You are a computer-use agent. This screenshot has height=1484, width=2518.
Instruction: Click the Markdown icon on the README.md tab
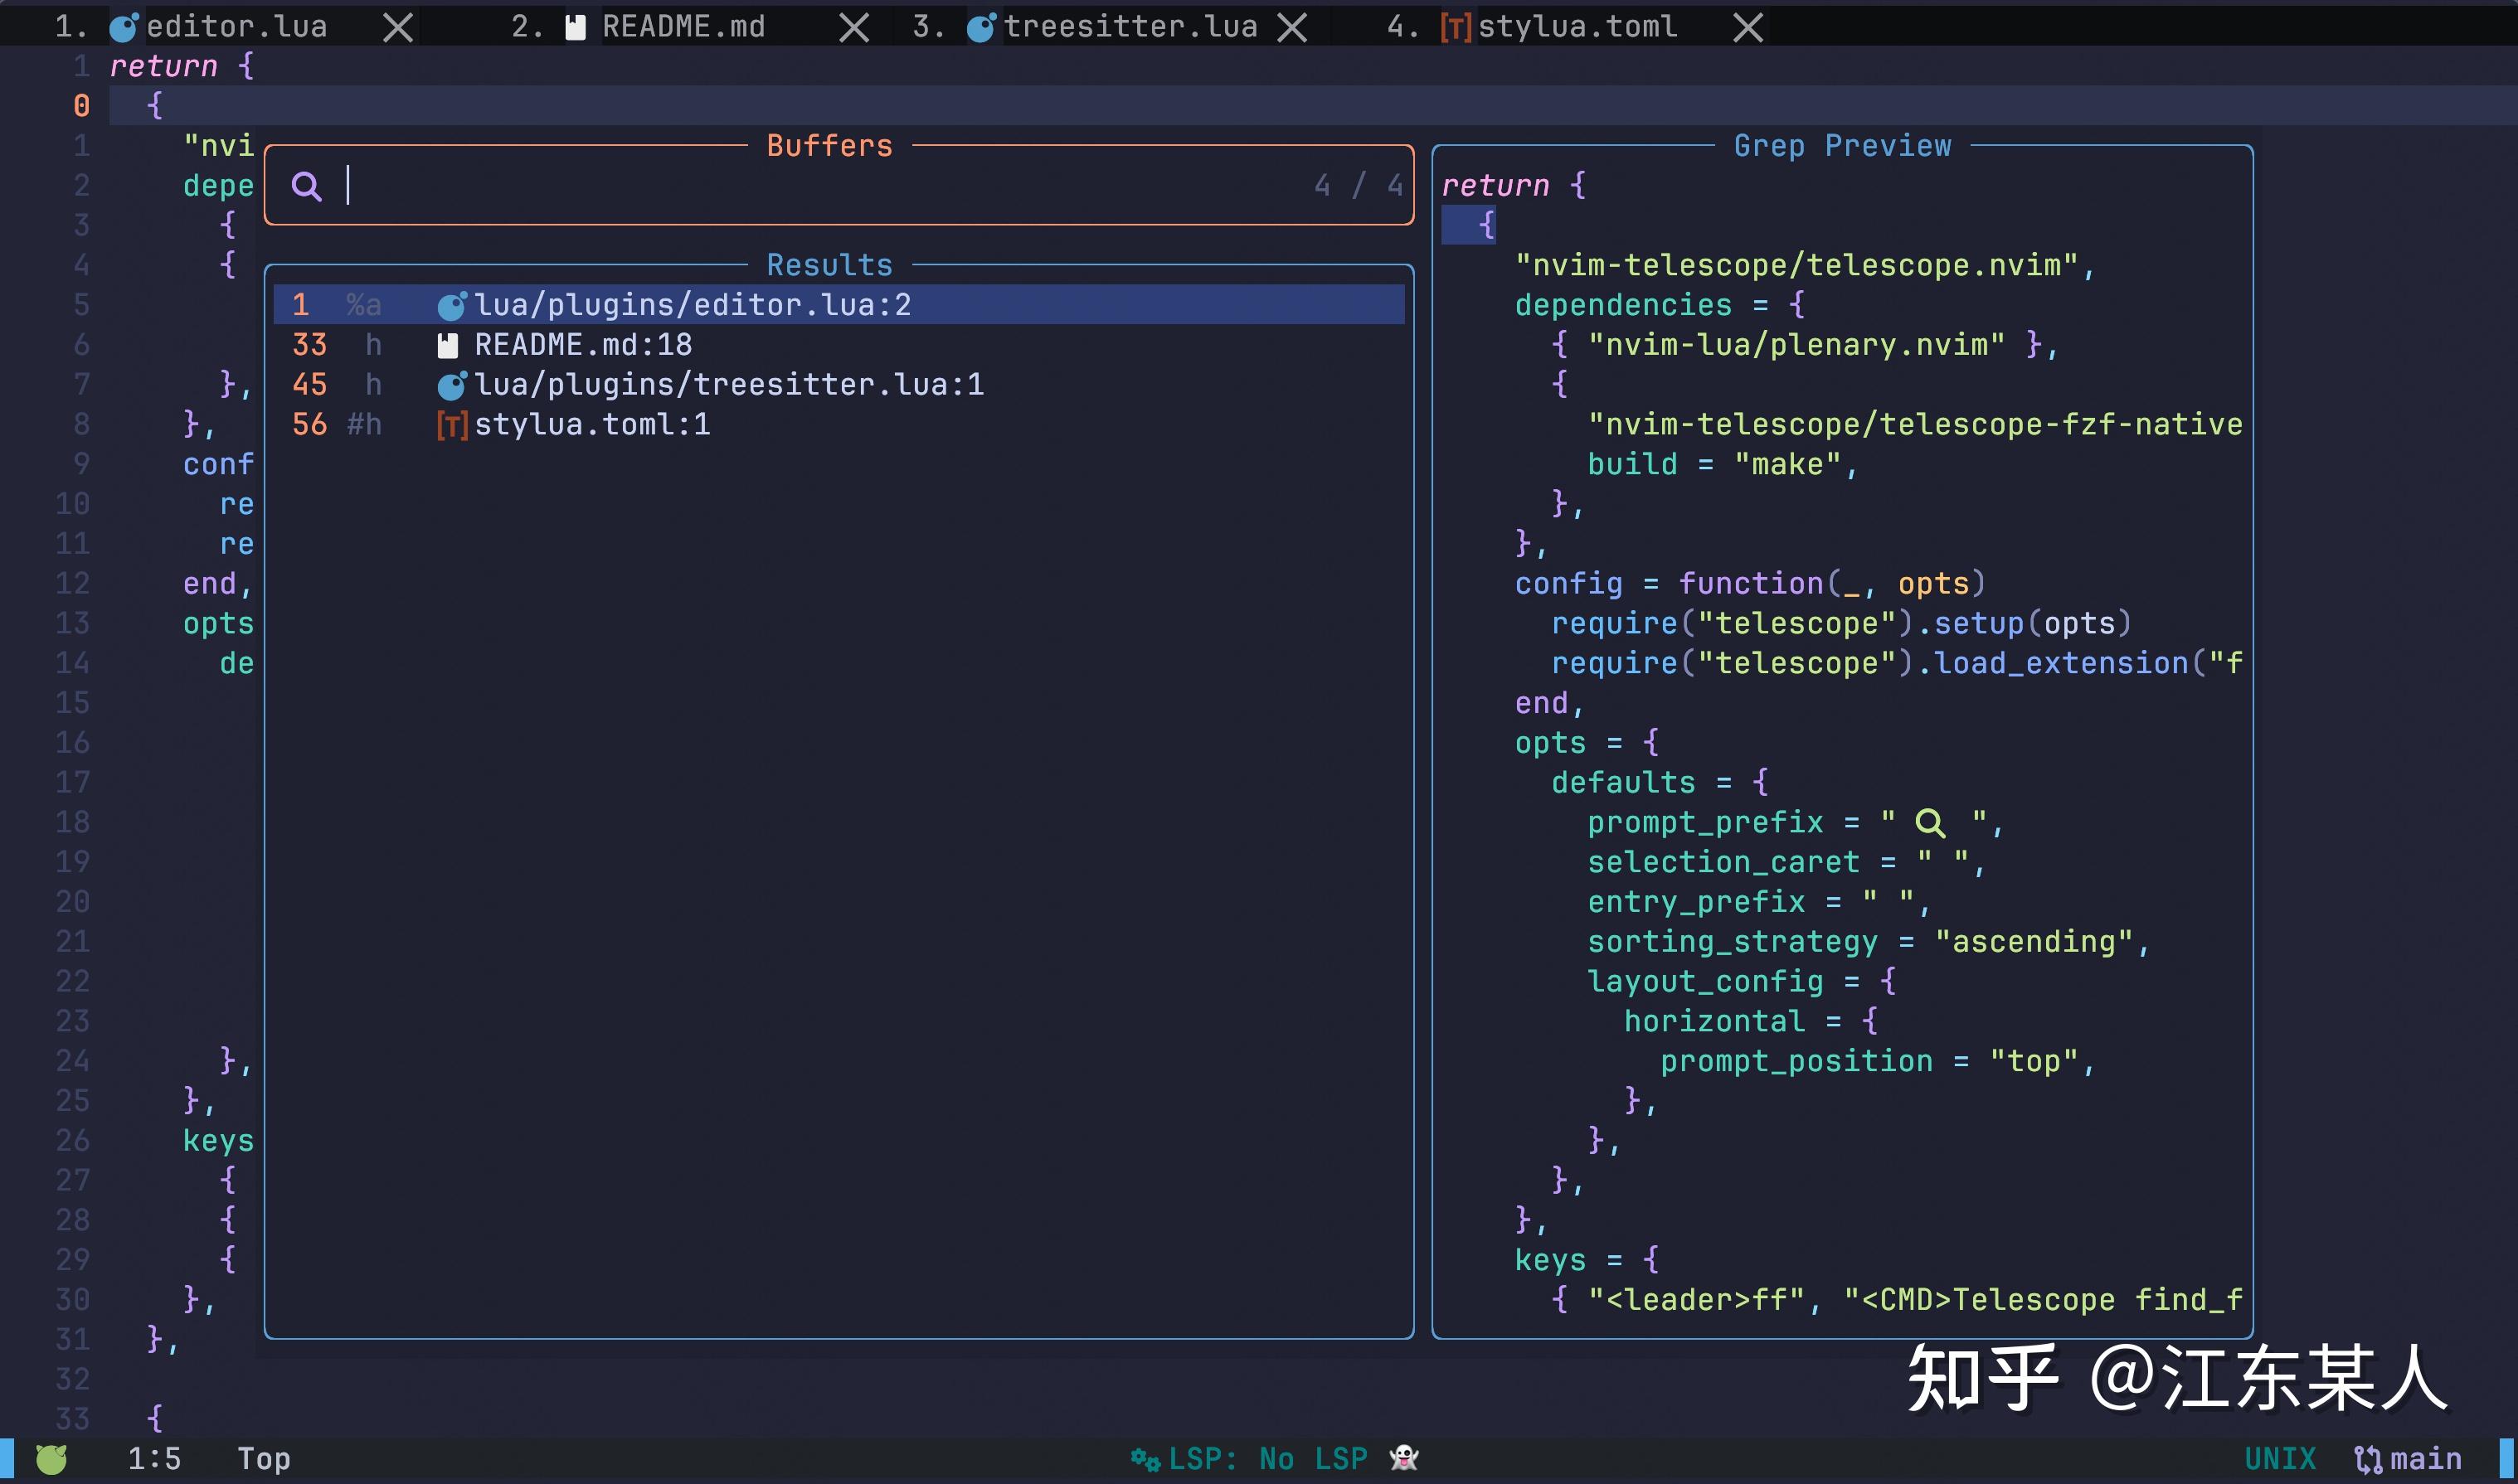[x=576, y=26]
